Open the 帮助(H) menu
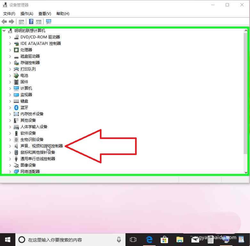Screen dimensions: 250x246 click(x=63, y=14)
